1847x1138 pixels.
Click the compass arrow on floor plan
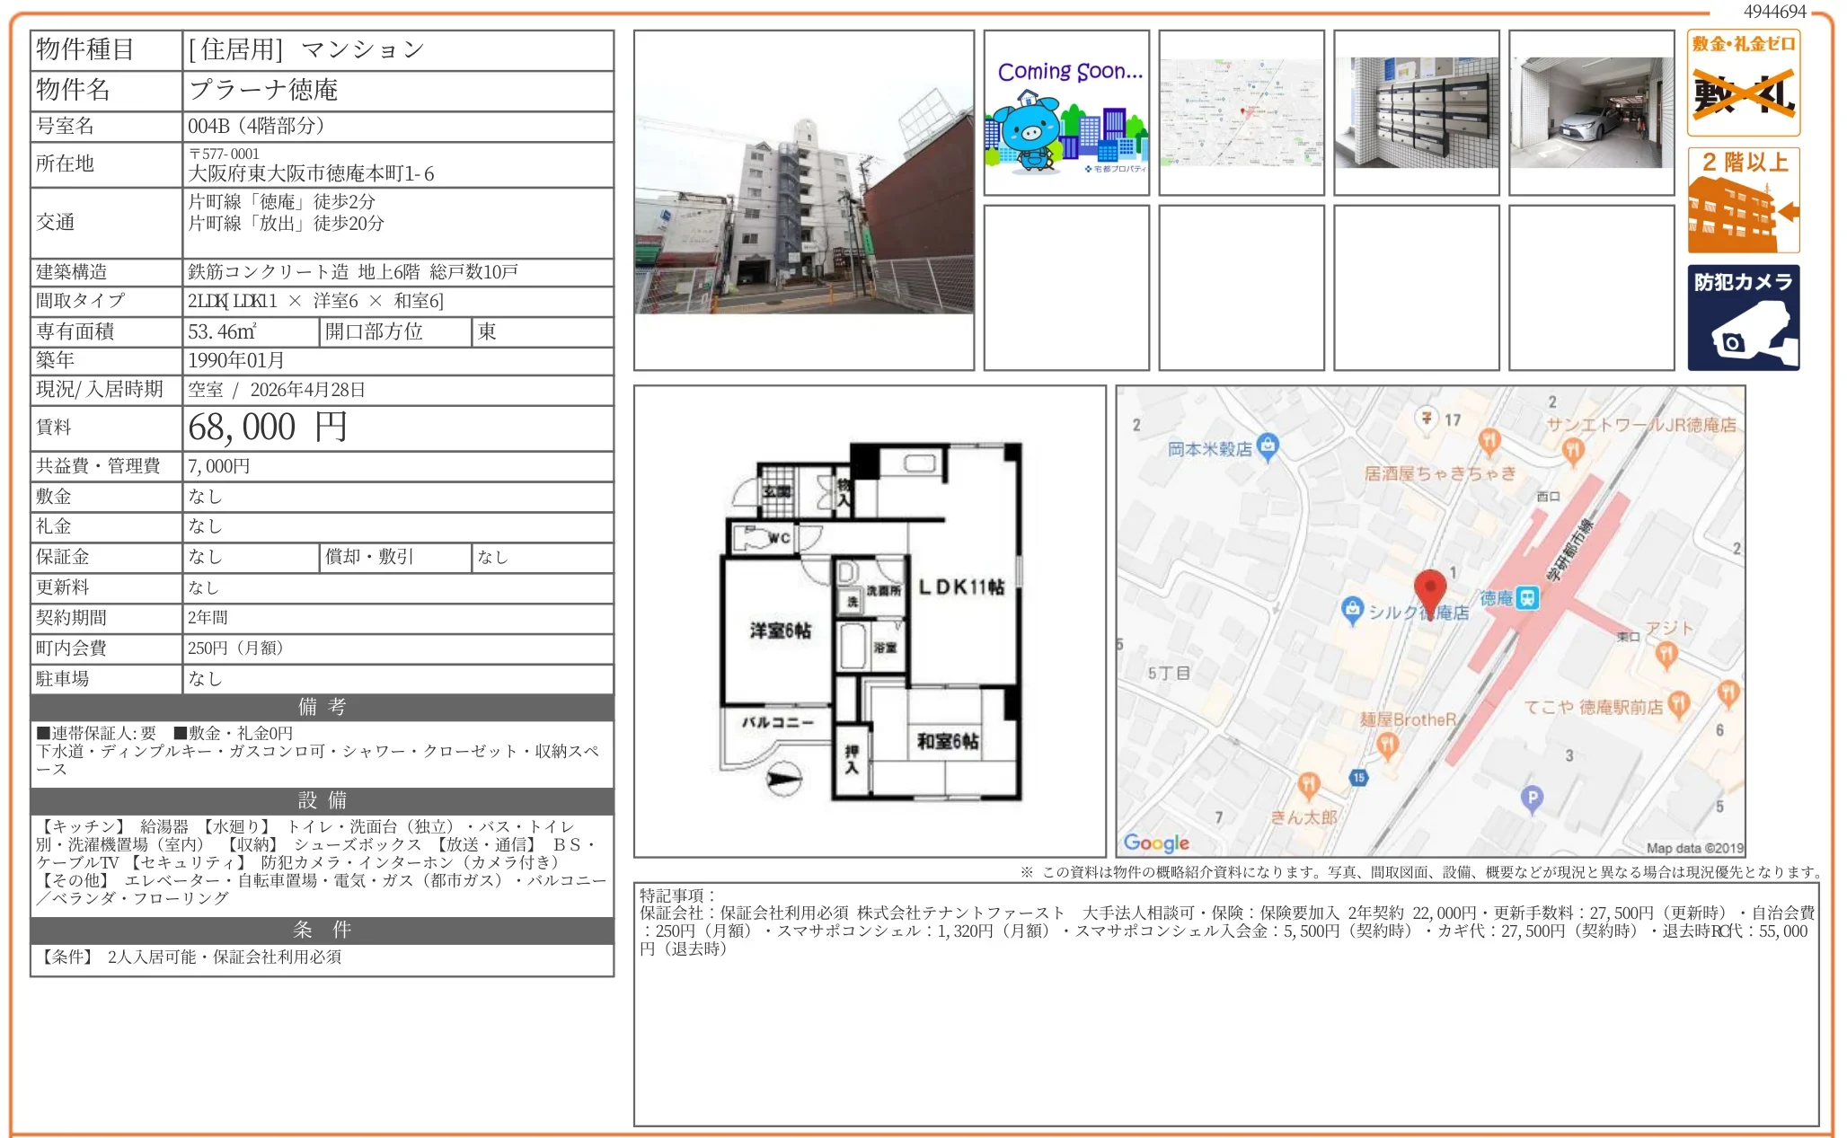(783, 779)
